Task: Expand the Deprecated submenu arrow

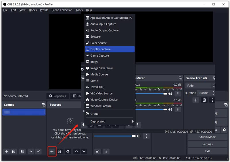Action: (x=133, y=122)
